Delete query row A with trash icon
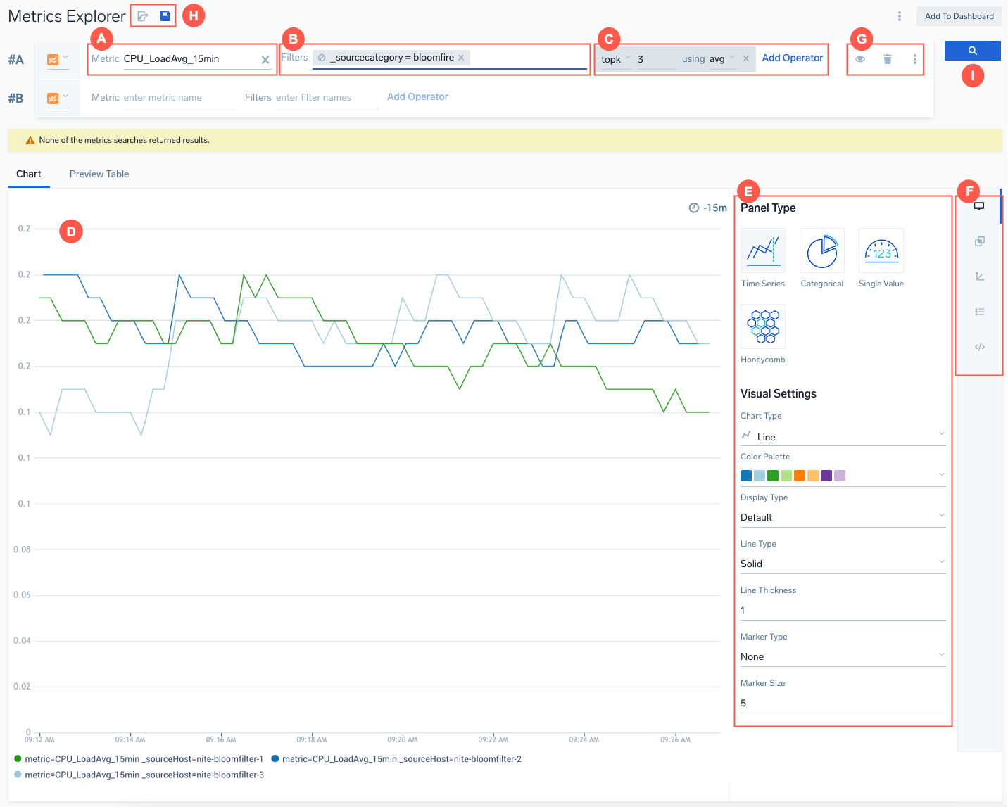1008x807 pixels. pos(888,59)
